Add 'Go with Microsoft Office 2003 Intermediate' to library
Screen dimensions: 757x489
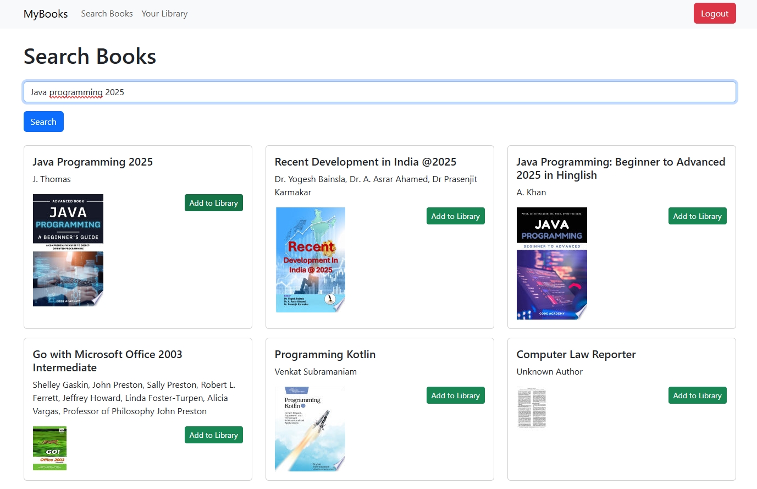(213, 435)
